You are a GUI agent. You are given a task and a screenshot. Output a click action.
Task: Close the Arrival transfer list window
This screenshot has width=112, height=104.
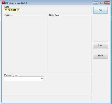point(107,3)
